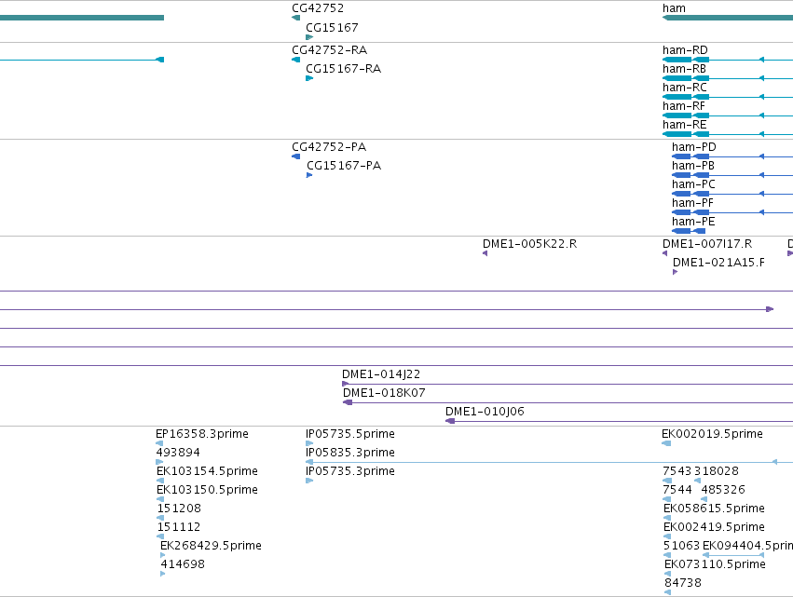Select the DME1-021A15.F clone label
This screenshot has width=793, height=597.
click(718, 263)
